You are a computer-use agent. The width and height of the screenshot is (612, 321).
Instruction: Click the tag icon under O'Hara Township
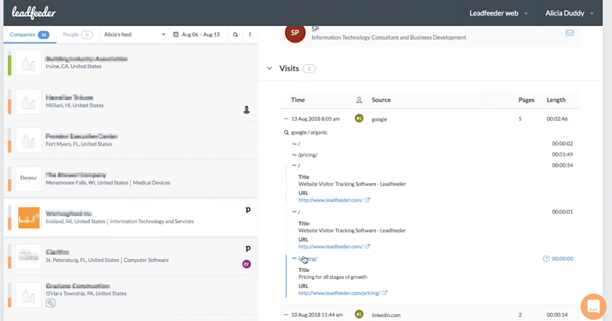pyautogui.click(x=50, y=303)
